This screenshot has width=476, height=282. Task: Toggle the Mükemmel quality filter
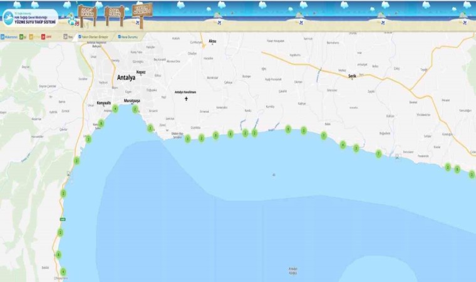click(3, 36)
